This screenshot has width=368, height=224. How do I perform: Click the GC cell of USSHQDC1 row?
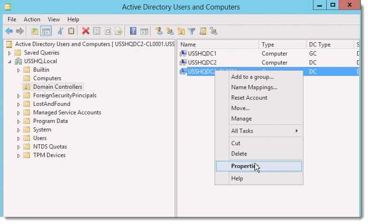pos(313,54)
